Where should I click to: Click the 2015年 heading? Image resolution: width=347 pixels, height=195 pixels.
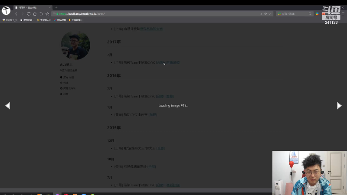click(x=114, y=128)
